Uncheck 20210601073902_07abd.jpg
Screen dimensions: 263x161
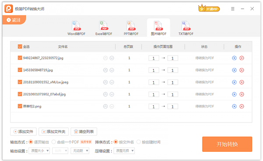(20, 94)
